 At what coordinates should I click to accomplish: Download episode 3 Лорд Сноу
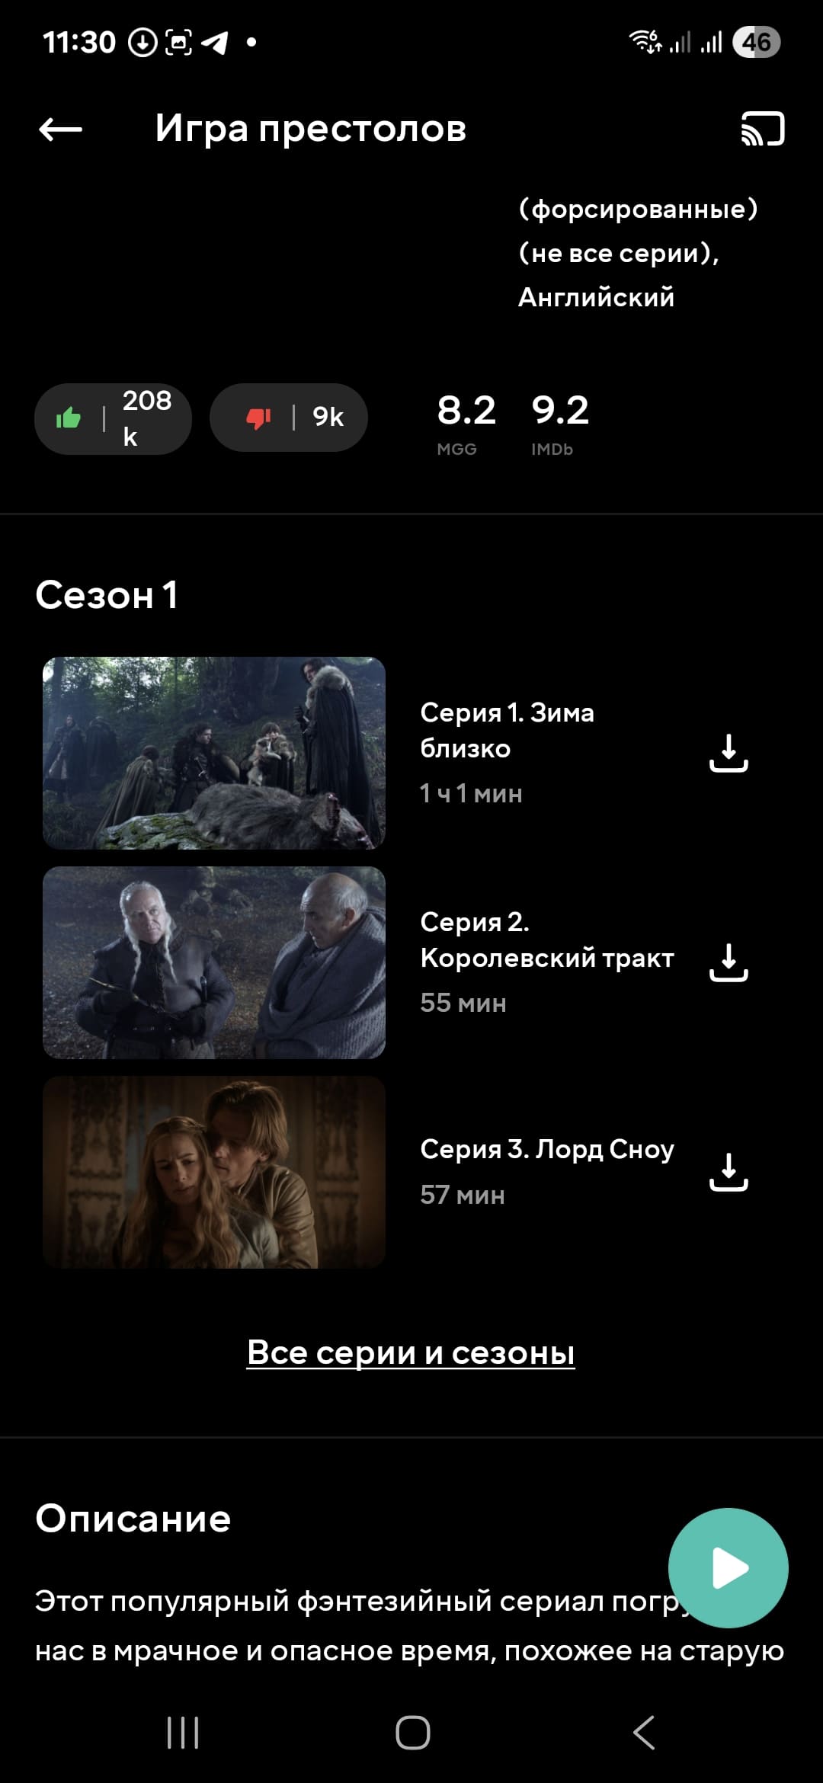coord(729,1172)
